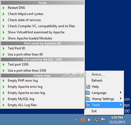
Task: Choose Use a port other than 80
Action: point(42,54)
